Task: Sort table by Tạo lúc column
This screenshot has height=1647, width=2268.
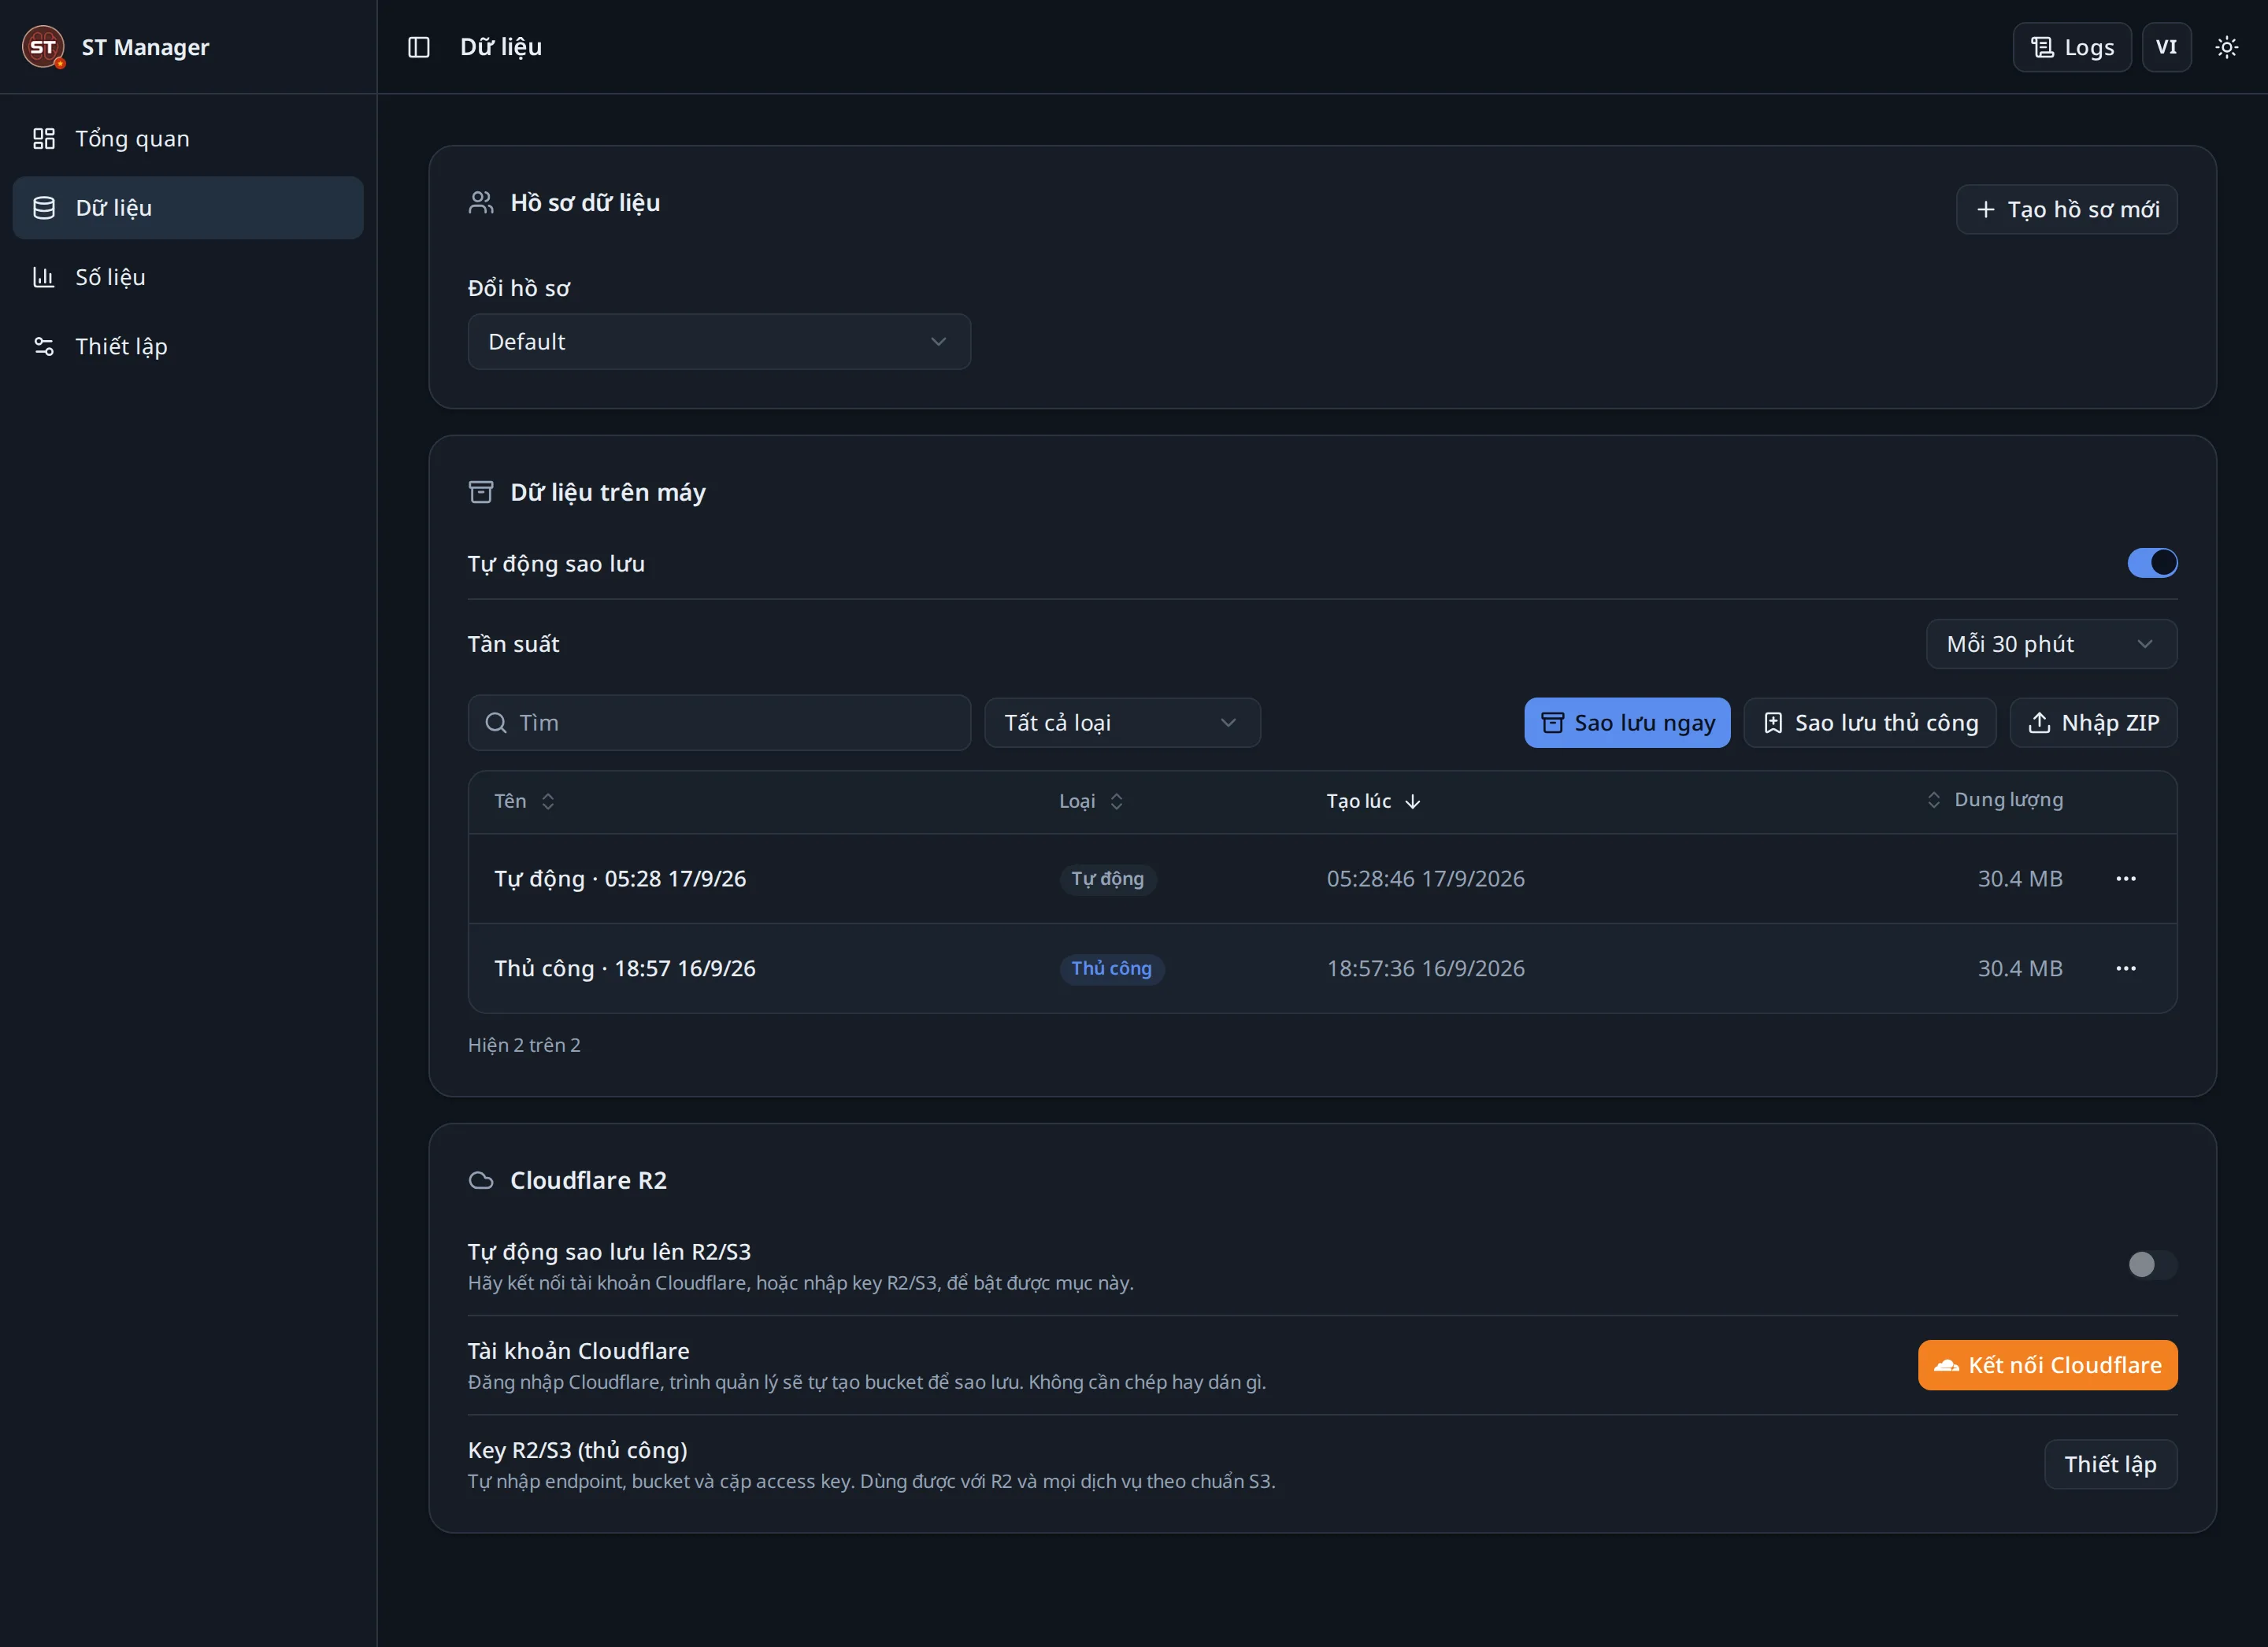Action: pyautogui.click(x=1373, y=801)
